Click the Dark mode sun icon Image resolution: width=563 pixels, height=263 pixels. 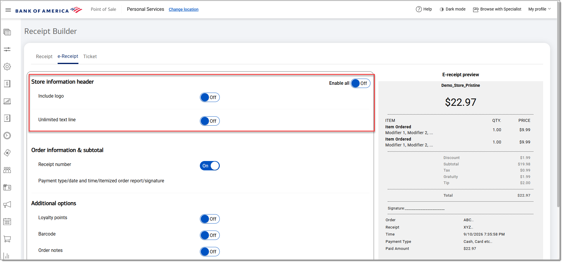point(442,9)
